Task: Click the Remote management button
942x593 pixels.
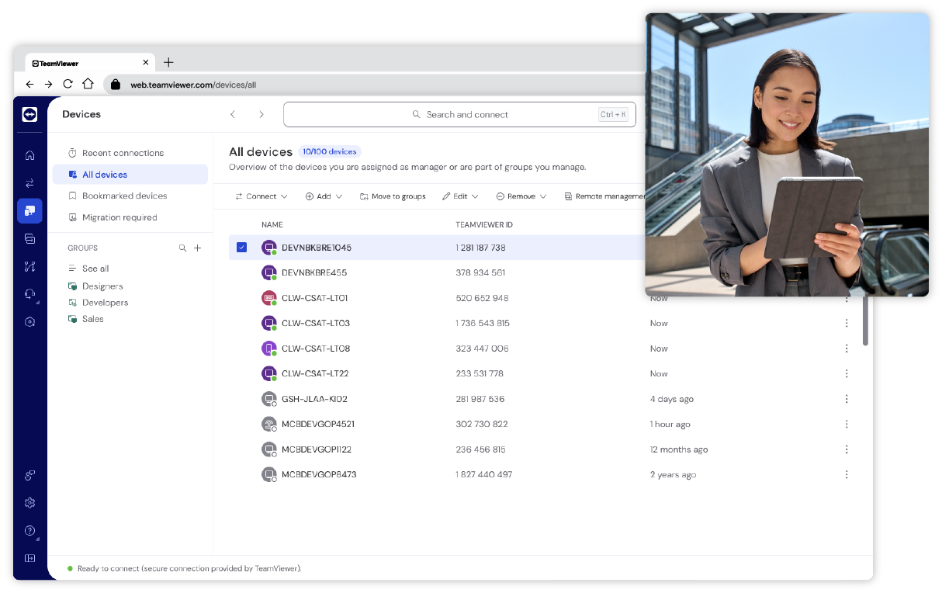Action: tap(605, 196)
